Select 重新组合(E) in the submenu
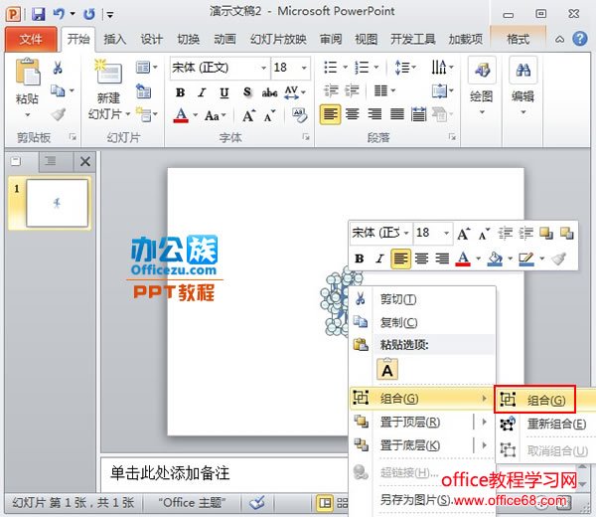The height and width of the screenshot is (517, 596). pos(546,424)
